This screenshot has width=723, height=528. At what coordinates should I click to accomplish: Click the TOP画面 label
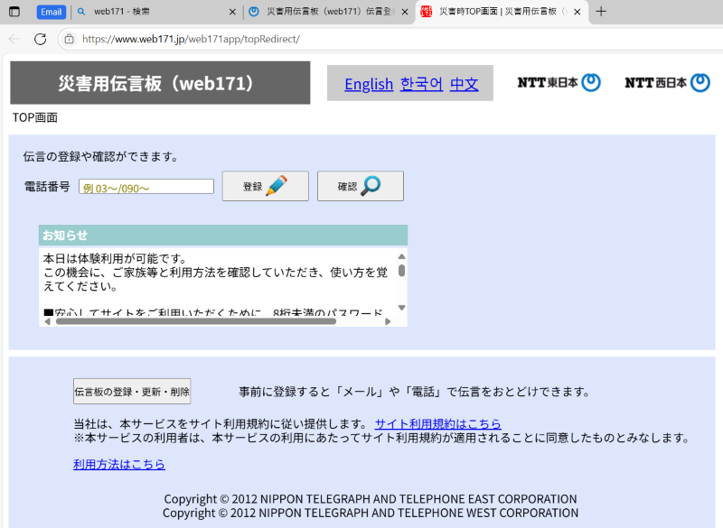coord(35,118)
